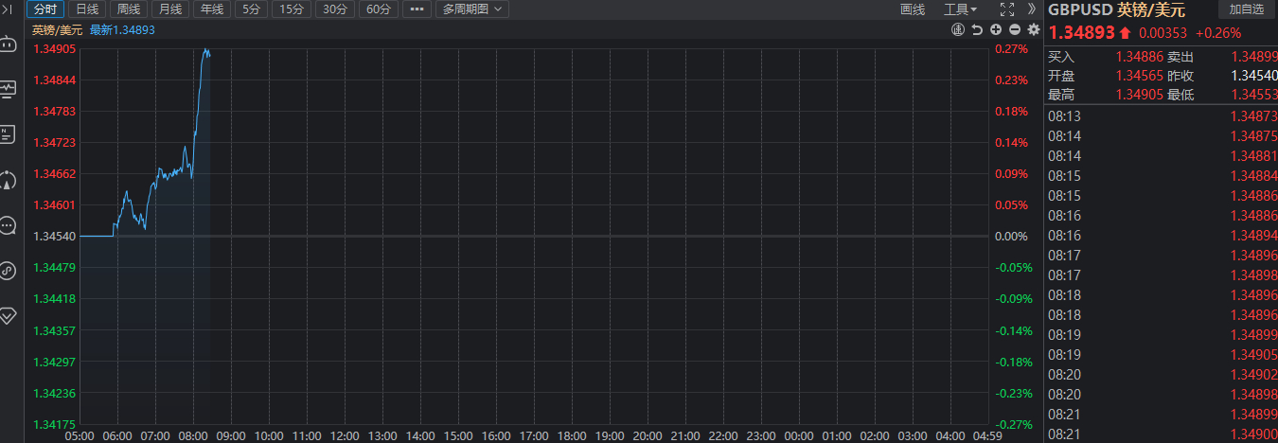Click the 最新1.34893 label above chart
Viewport: 1278px width, 443px height.
click(x=122, y=29)
